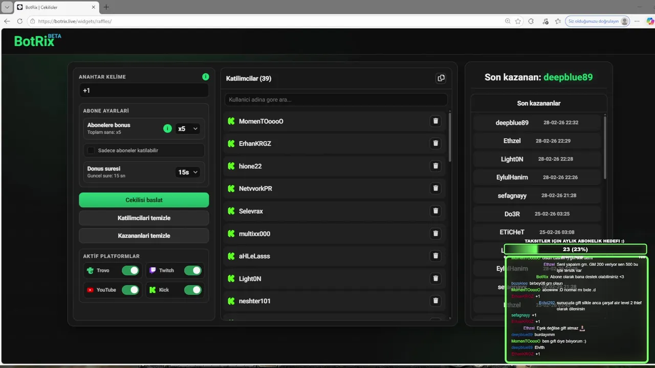655x368 pixels.
Task: Open the x5 subscriber bonus dropdown
Action: pos(187,129)
